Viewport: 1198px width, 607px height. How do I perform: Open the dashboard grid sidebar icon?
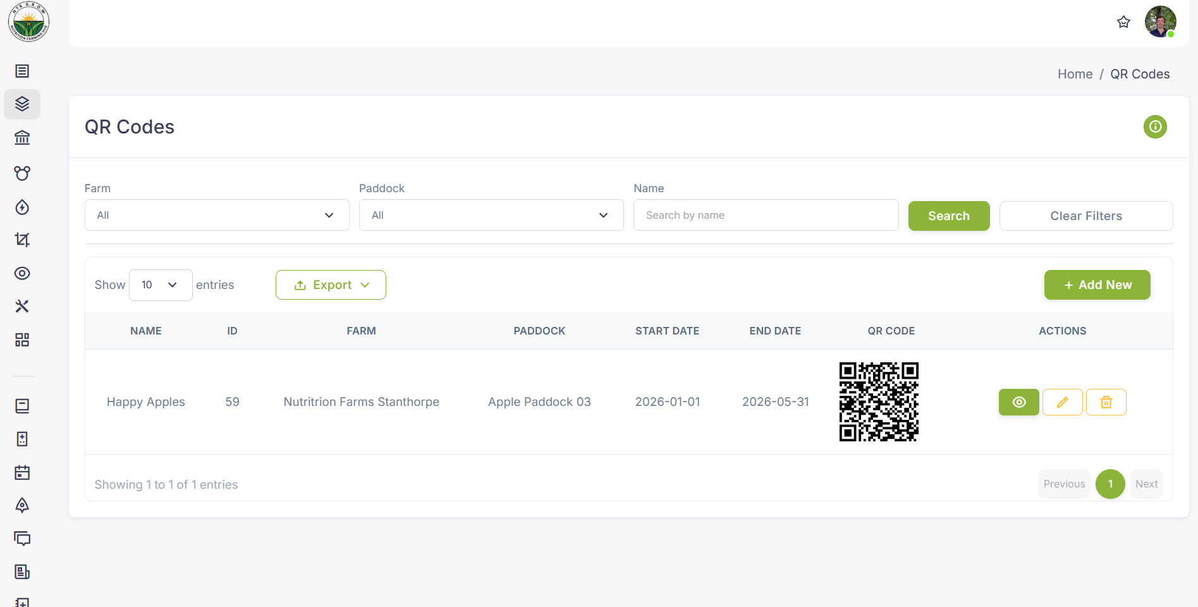22,340
